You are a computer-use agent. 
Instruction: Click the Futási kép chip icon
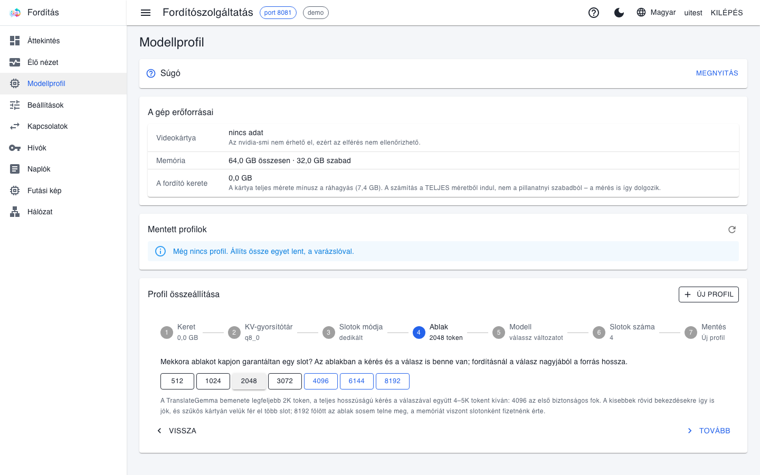coord(15,191)
